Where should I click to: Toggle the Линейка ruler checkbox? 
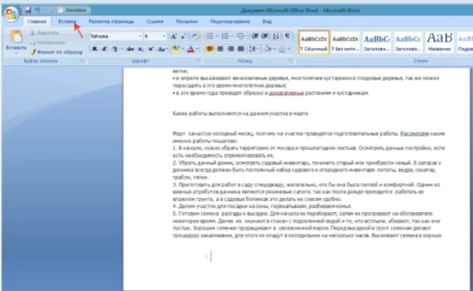[61, 10]
